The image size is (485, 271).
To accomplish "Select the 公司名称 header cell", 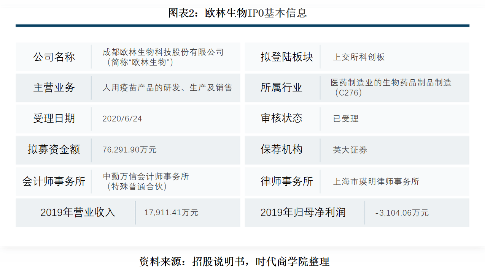I will pyautogui.click(x=53, y=57).
